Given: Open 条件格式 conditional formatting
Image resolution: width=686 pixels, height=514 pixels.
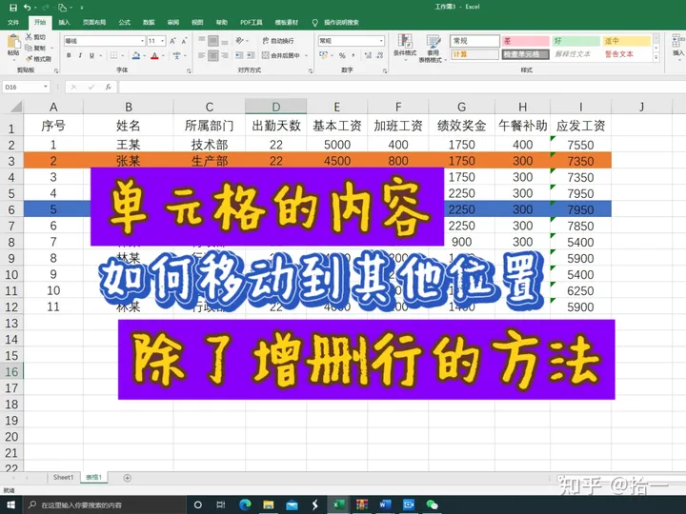Looking at the screenshot, I should click(x=405, y=47).
